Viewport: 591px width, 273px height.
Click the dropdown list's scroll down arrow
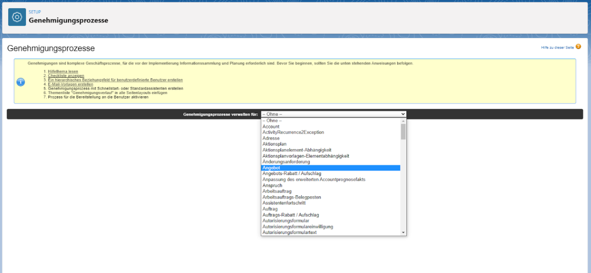coord(403,232)
